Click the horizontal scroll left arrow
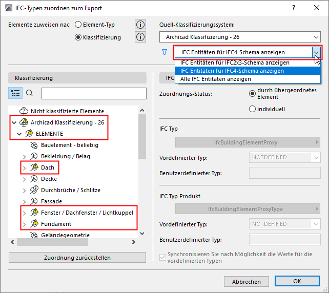Viewport: 329px width, 293px height. 12,242
